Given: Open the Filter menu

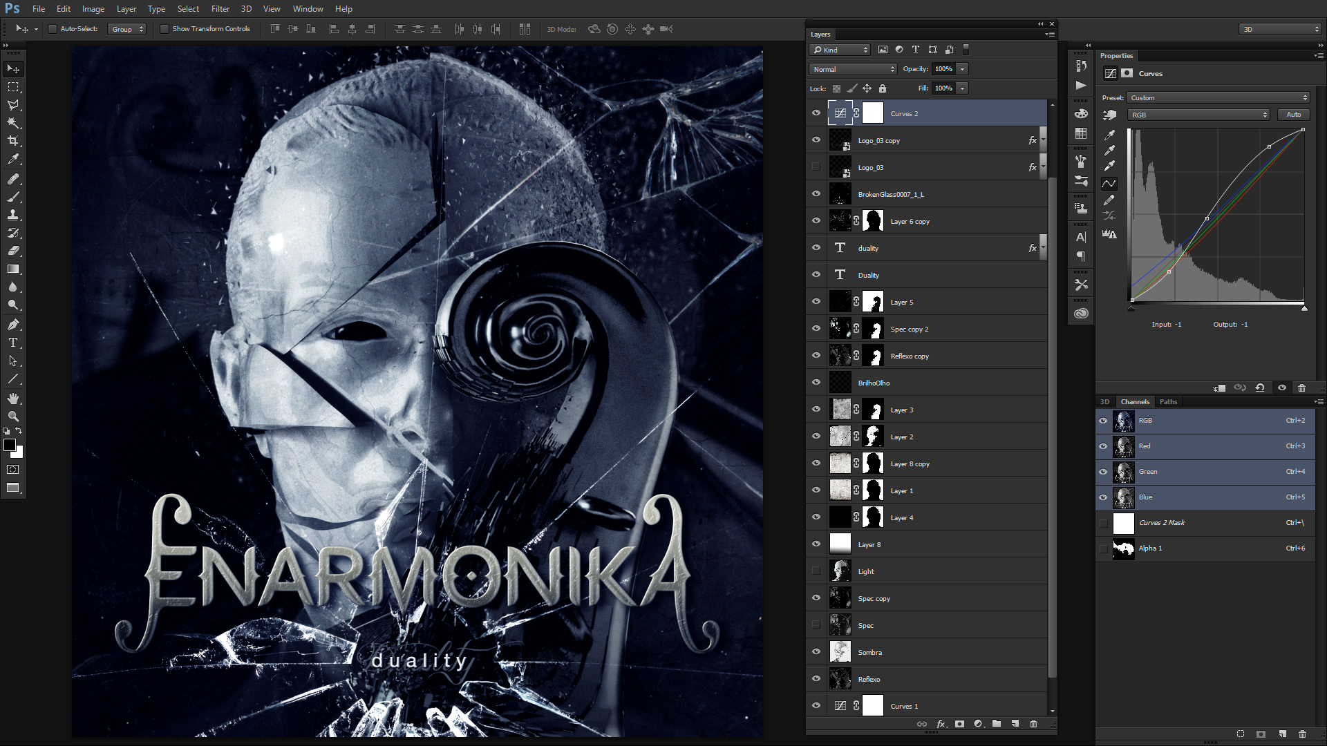Looking at the screenshot, I should 220,9.
